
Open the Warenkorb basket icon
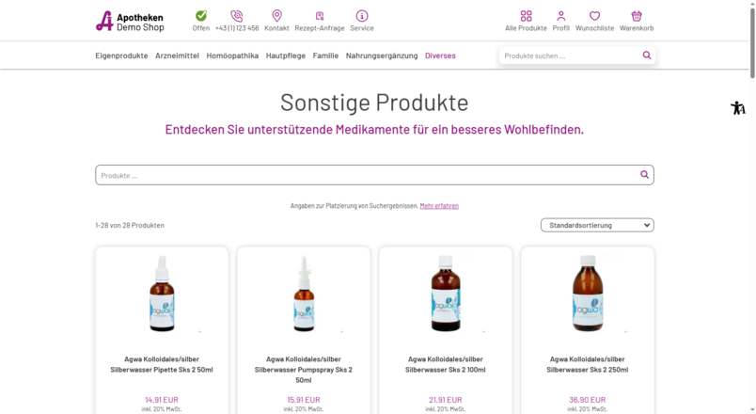637,16
